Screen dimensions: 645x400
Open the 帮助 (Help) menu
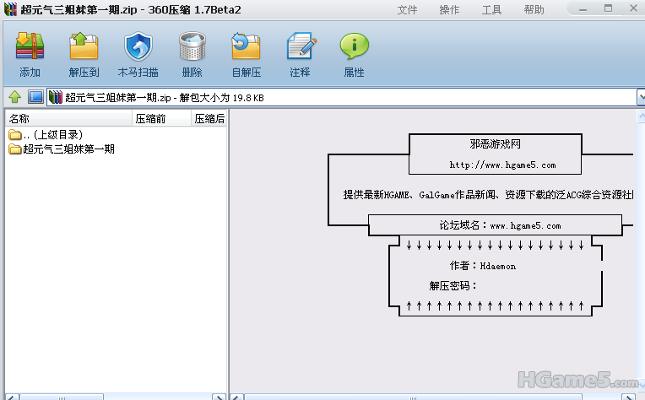pos(534,10)
